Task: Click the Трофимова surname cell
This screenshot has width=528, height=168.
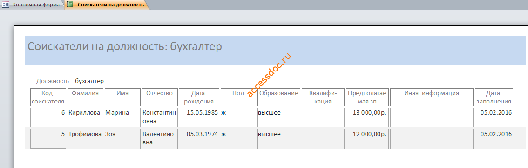Action: point(85,139)
